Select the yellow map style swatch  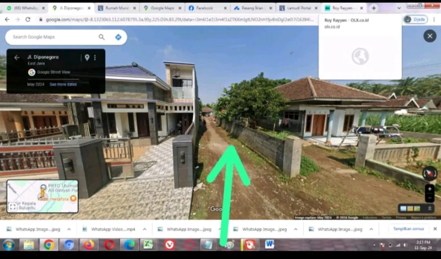coord(410,208)
